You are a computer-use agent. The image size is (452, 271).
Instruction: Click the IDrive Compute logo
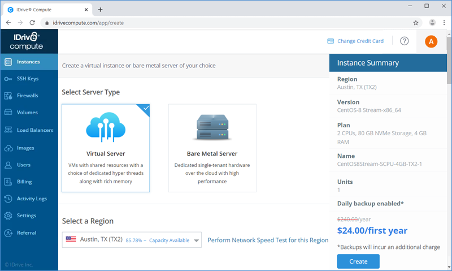point(26,41)
